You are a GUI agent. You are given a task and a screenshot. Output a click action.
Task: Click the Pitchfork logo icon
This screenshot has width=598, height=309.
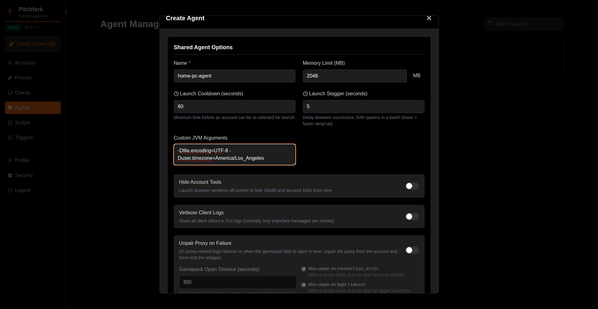point(10,12)
